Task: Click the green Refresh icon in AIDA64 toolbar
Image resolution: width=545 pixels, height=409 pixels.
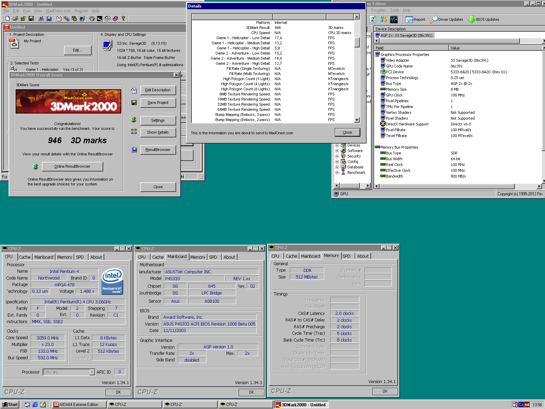Action: (373, 19)
